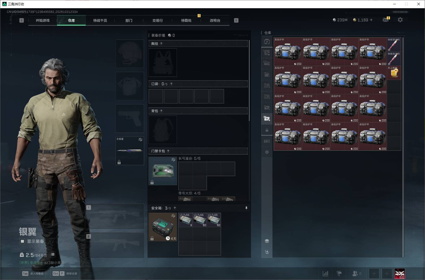Click the stack items layers icon
The image size is (425, 280).
[267, 241]
